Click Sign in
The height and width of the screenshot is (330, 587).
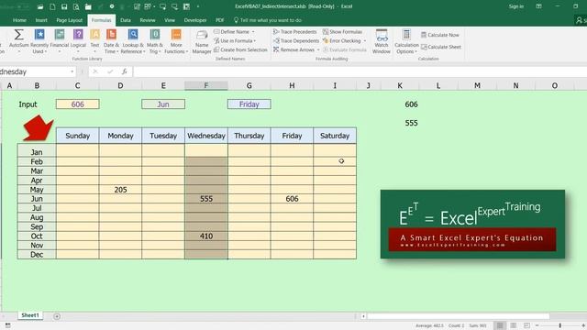516,6
